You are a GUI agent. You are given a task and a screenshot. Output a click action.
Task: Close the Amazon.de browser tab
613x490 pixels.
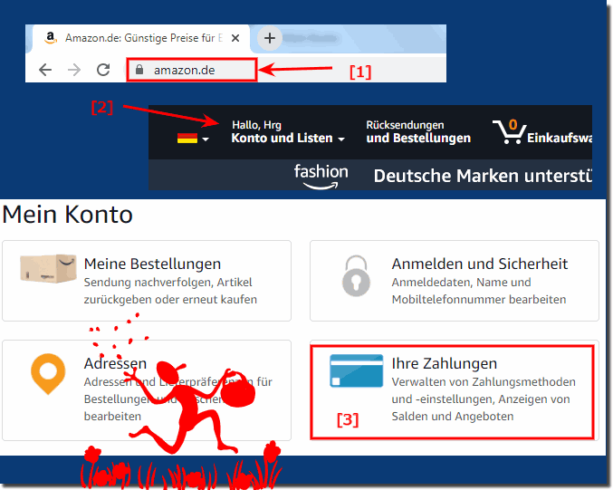(235, 38)
